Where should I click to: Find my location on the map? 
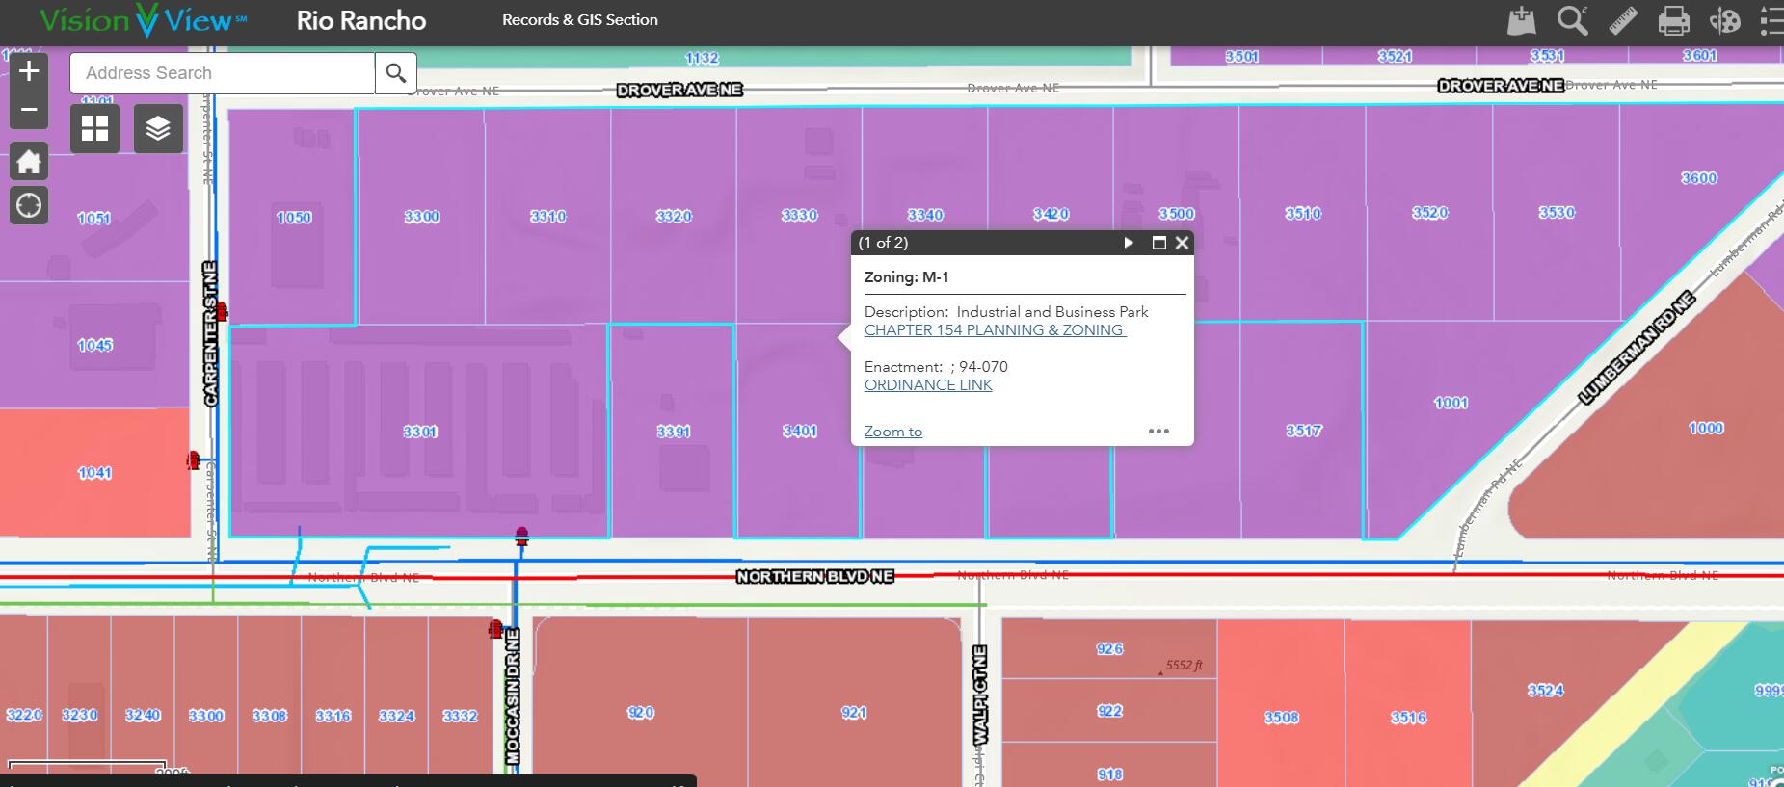(x=29, y=205)
